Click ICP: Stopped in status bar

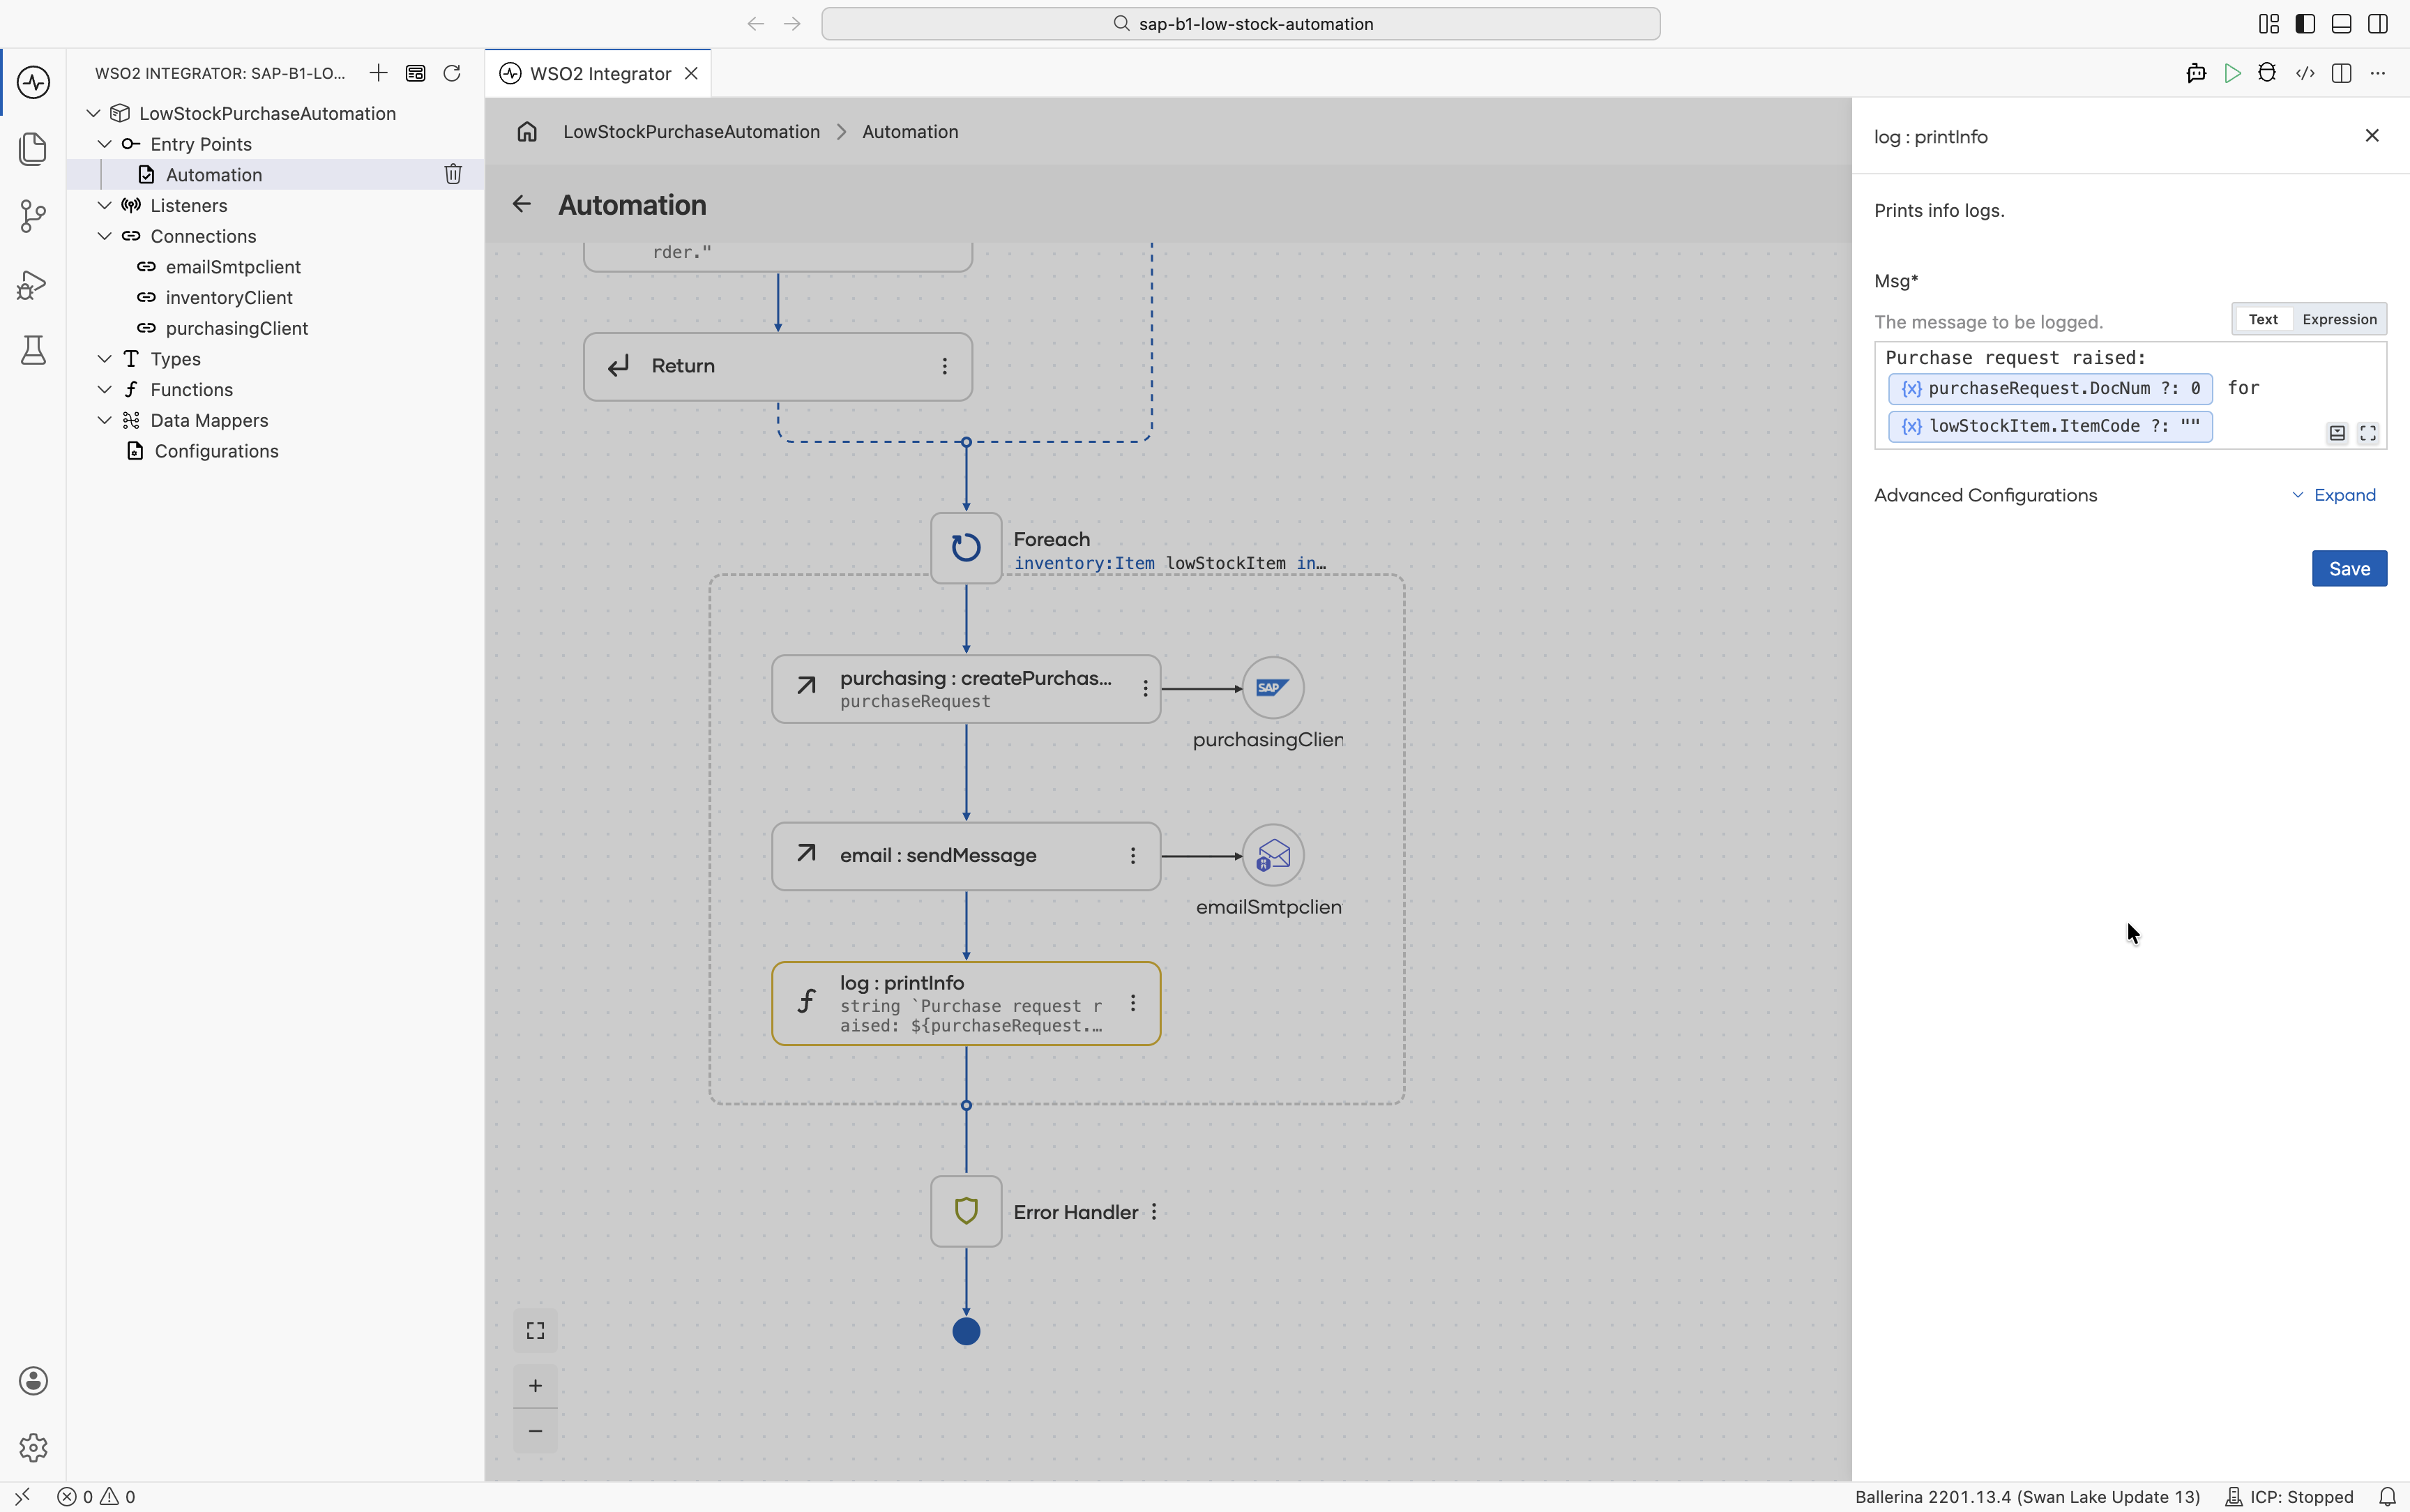(2290, 1496)
